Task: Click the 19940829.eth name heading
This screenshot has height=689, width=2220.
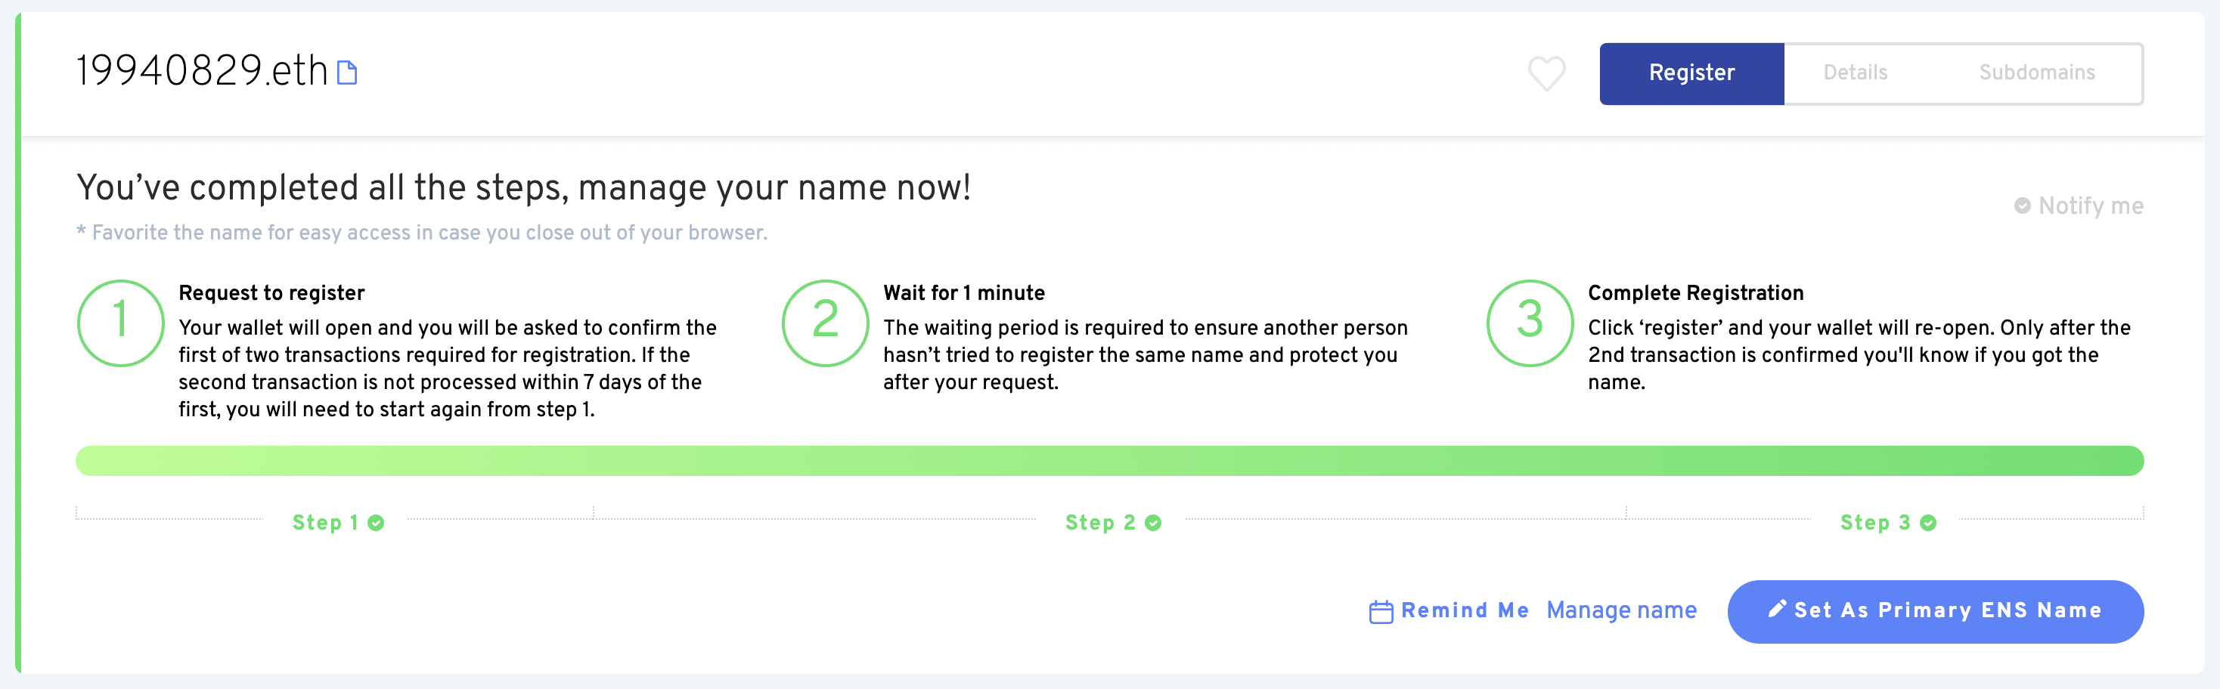Action: click(x=202, y=70)
